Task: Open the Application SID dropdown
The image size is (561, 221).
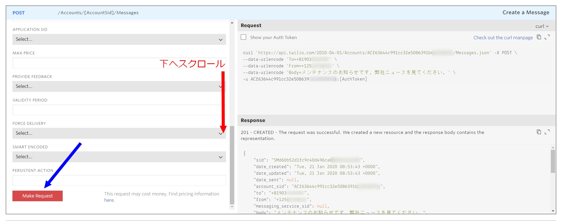Action: (119, 39)
